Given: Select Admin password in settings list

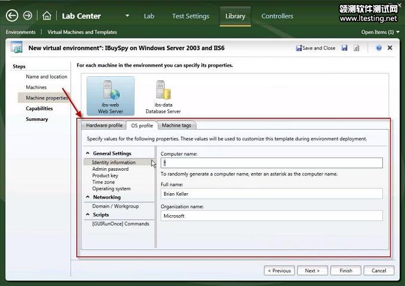Looking at the screenshot, I should coord(110,169).
